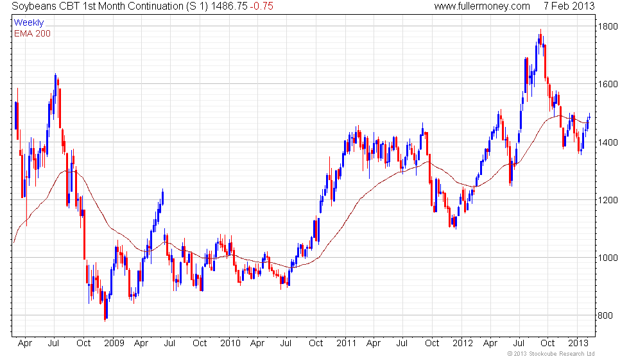
Task: Click the last price value 1486.75
Action: coord(229,6)
